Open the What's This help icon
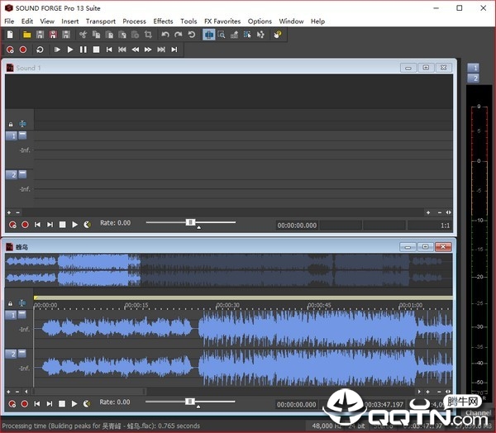 click(278, 35)
